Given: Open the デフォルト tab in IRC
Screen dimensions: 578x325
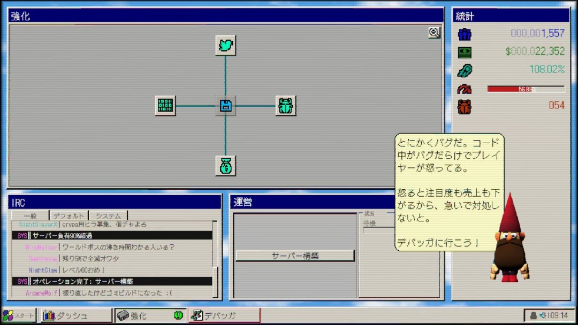Looking at the screenshot, I should (69, 216).
